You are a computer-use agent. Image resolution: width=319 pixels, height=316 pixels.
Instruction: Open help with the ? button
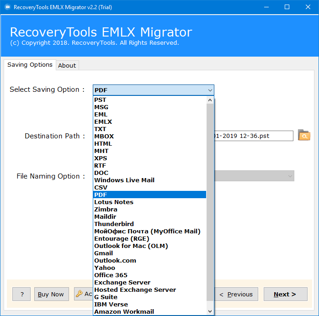(x=21, y=294)
